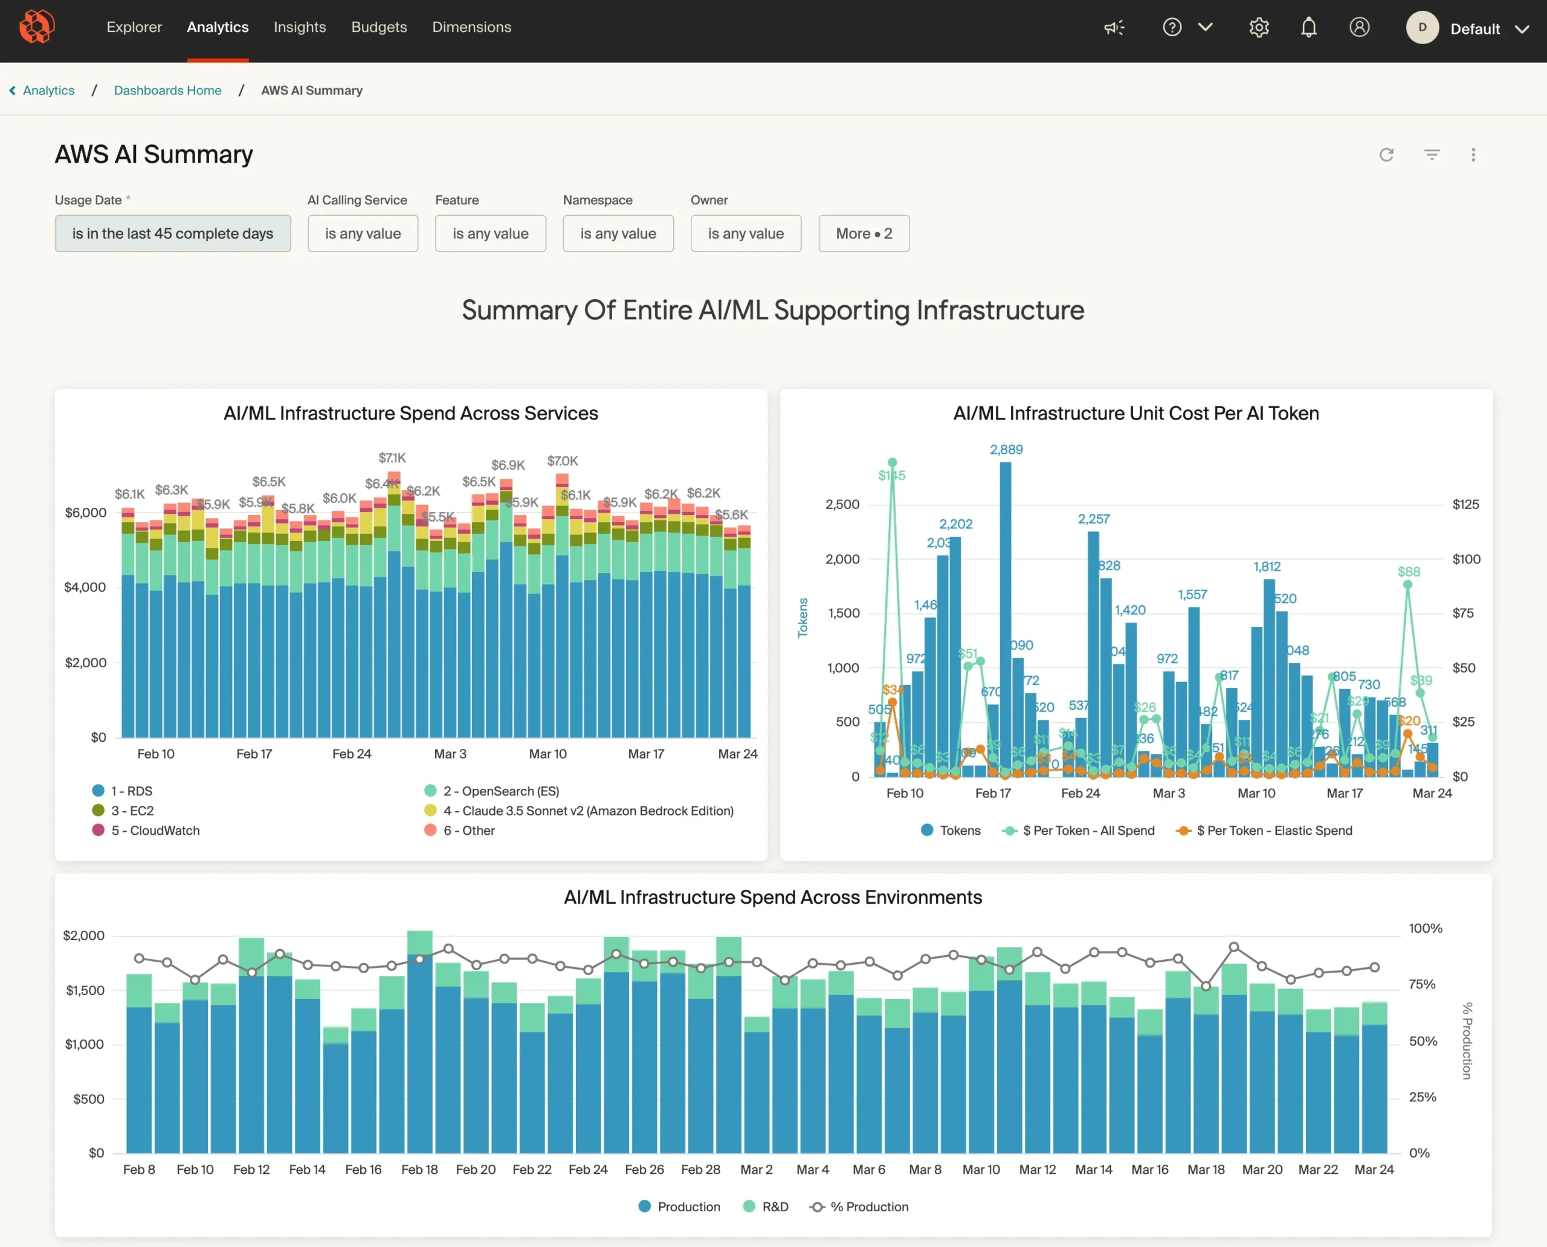Click the announcements megaphone icon

[1114, 28]
